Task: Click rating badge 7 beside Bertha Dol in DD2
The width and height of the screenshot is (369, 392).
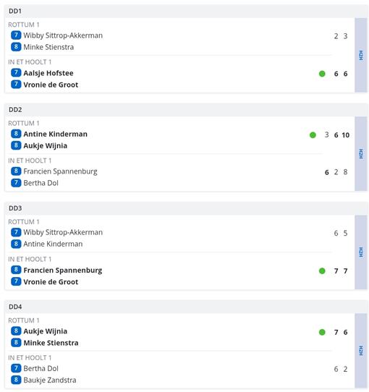Action: 16,183
